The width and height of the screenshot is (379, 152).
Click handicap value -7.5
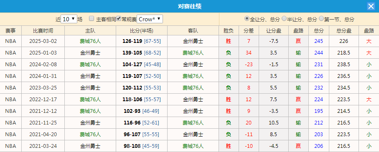point(274,41)
